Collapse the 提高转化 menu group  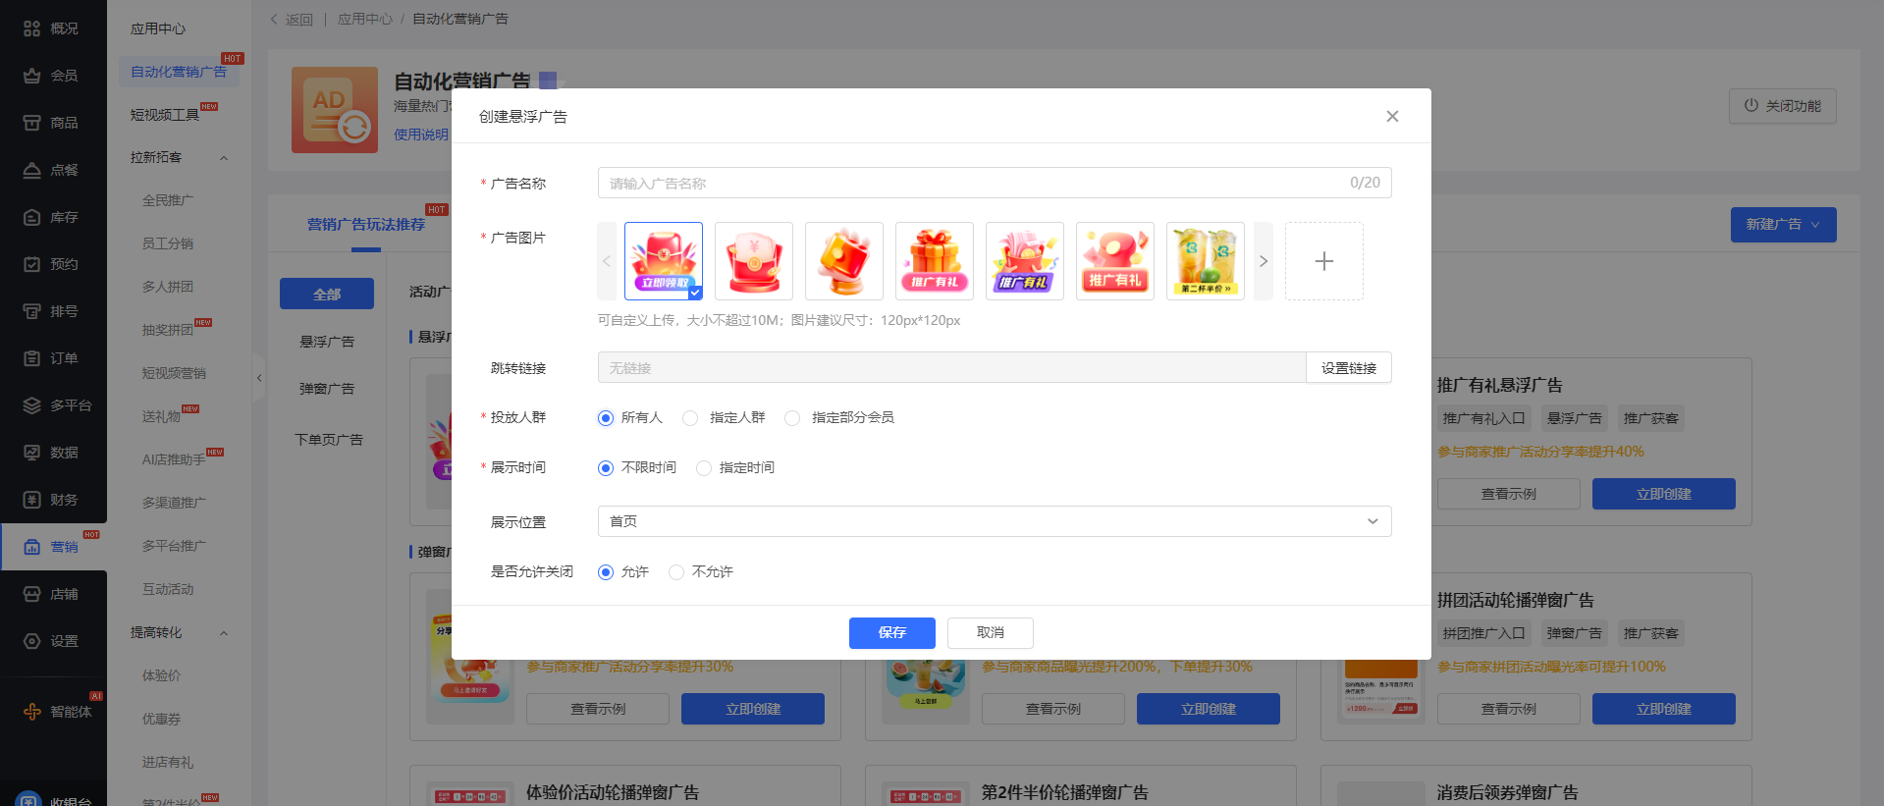pyautogui.click(x=224, y=633)
